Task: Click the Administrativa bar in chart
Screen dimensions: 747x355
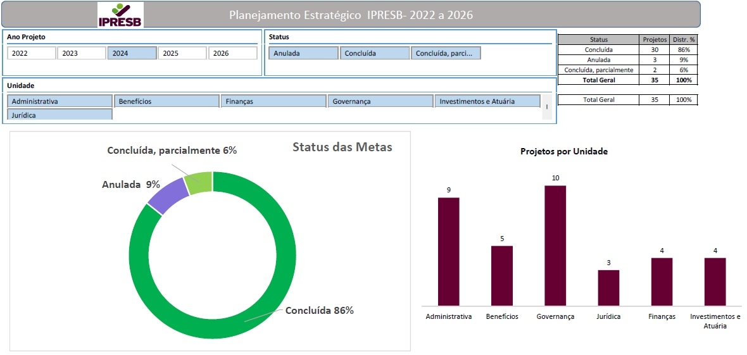Action: [449, 252]
